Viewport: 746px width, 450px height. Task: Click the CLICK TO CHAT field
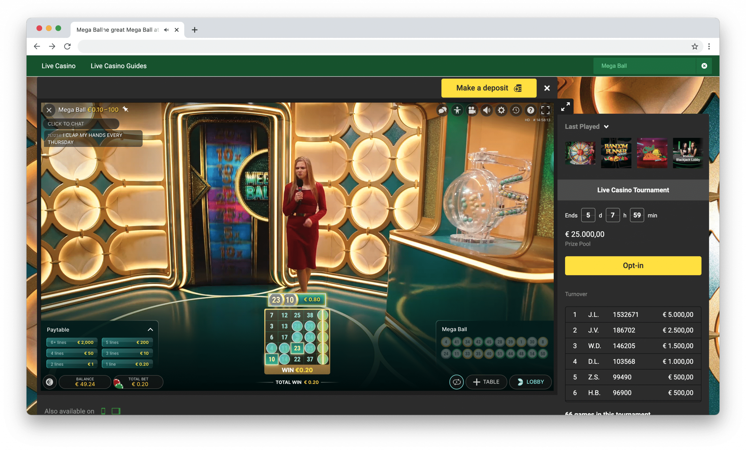[81, 124]
